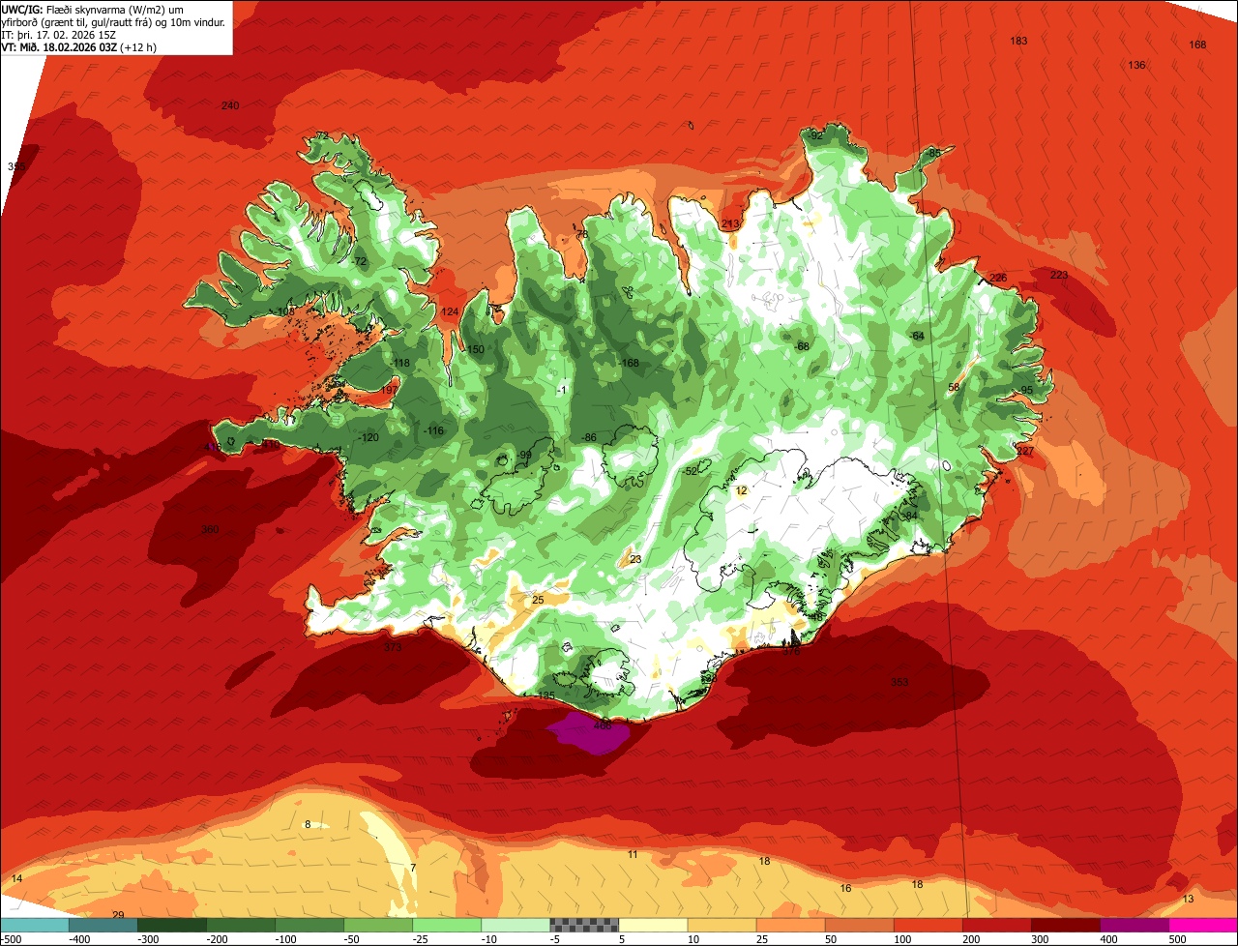Image resolution: width=1238 pixels, height=946 pixels.
Task: Click the legend swatch between 100 and 200
Action: (x=927, y=925)
